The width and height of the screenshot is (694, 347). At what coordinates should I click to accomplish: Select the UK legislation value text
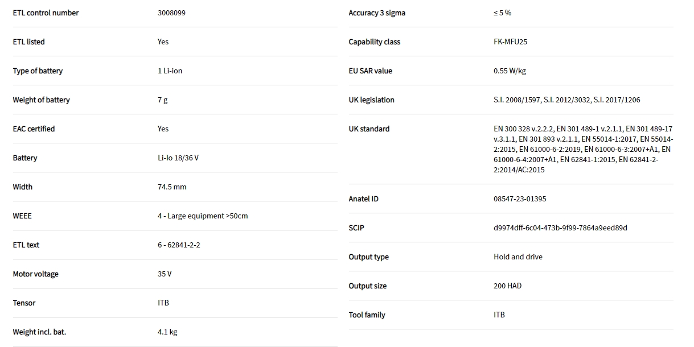[566, 100]
